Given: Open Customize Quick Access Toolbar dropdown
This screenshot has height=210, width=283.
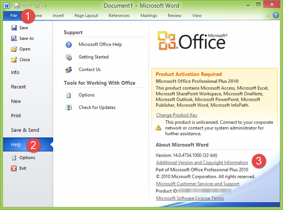Looking at the screenshot, I should click(x=46, y=6).
